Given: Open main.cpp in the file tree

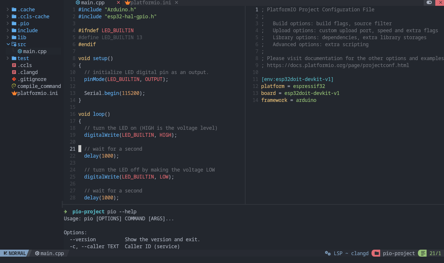Looking at the screenshot, I should click(x=35, y=51).
